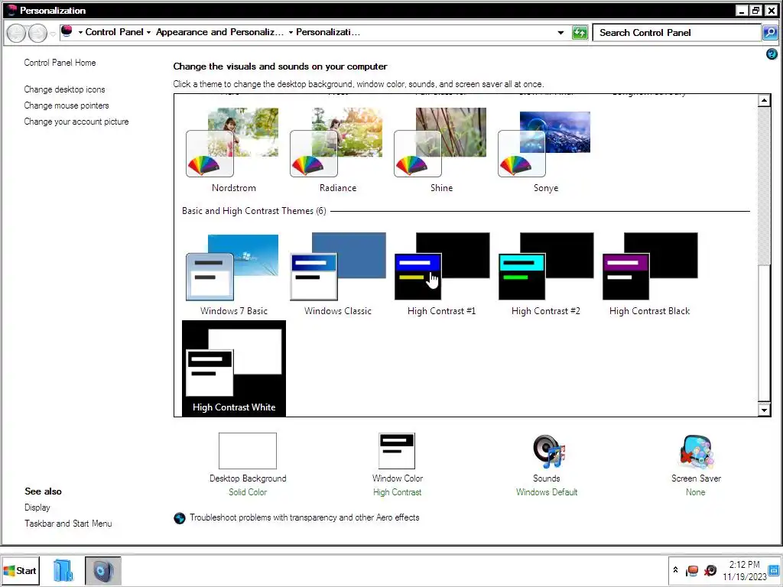Viewport: 783px width, 587px height.
Task: Open Display under See also
Action: click(x=37, y=508)
